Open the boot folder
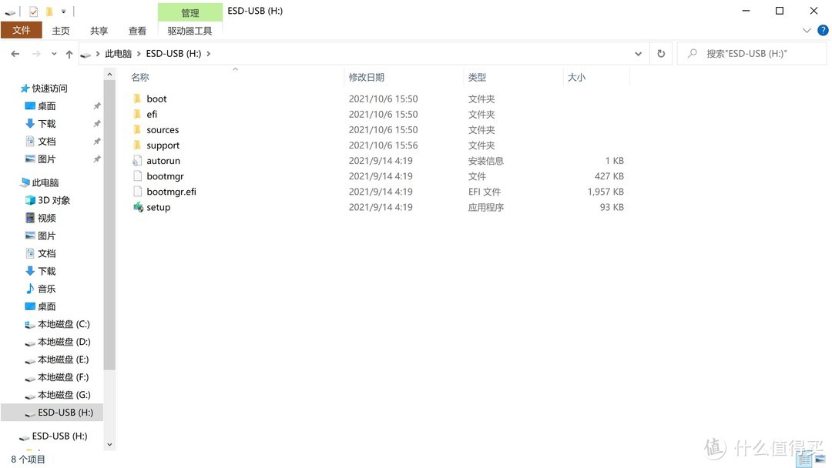832x468 pixels. [156, 99]
